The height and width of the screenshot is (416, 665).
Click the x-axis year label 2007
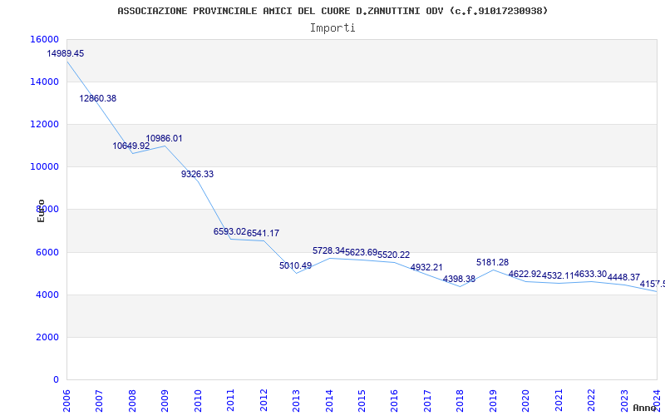(x=99, y=401)
